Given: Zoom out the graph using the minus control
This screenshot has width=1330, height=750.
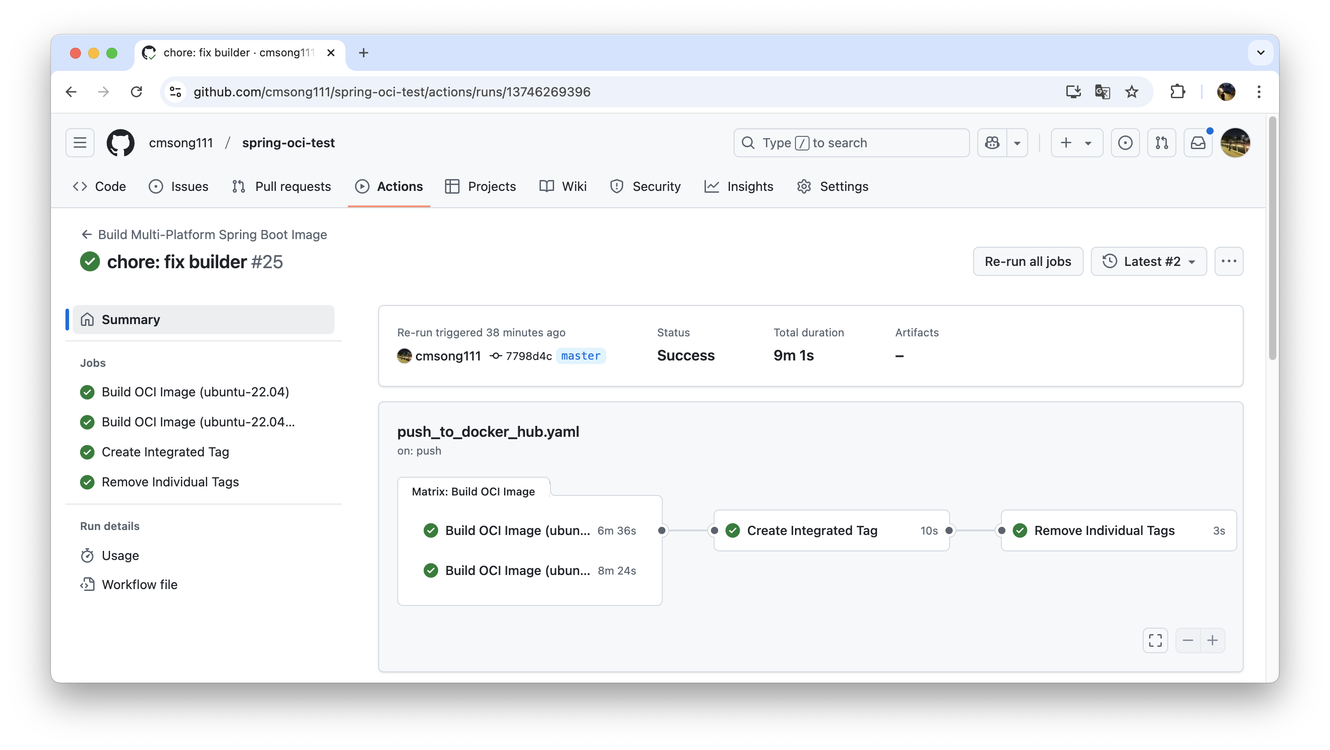Looking at the screenshot, I should coord(1187,640).
